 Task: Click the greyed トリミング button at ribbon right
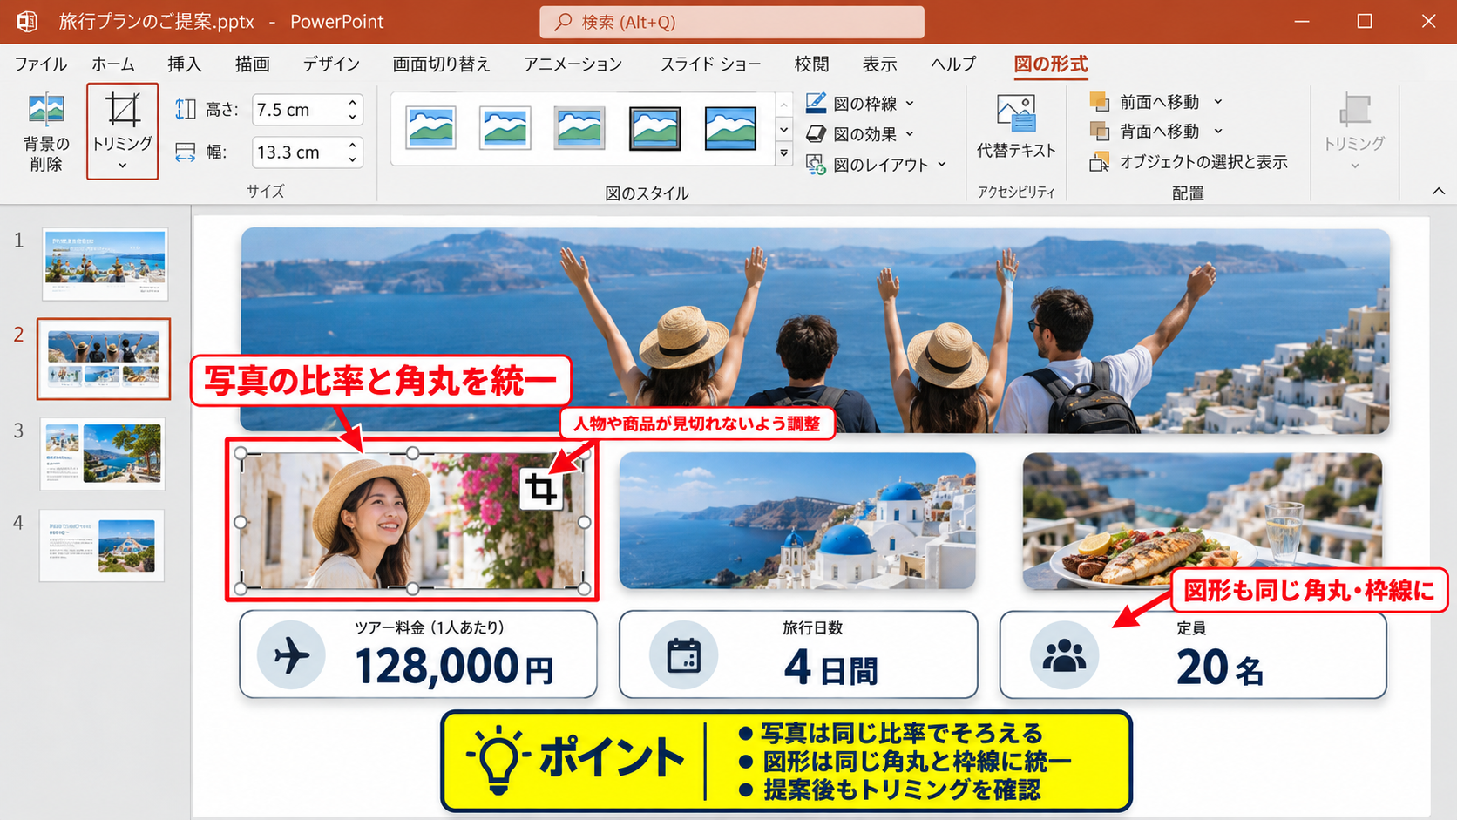click(x=1354, y=132)
